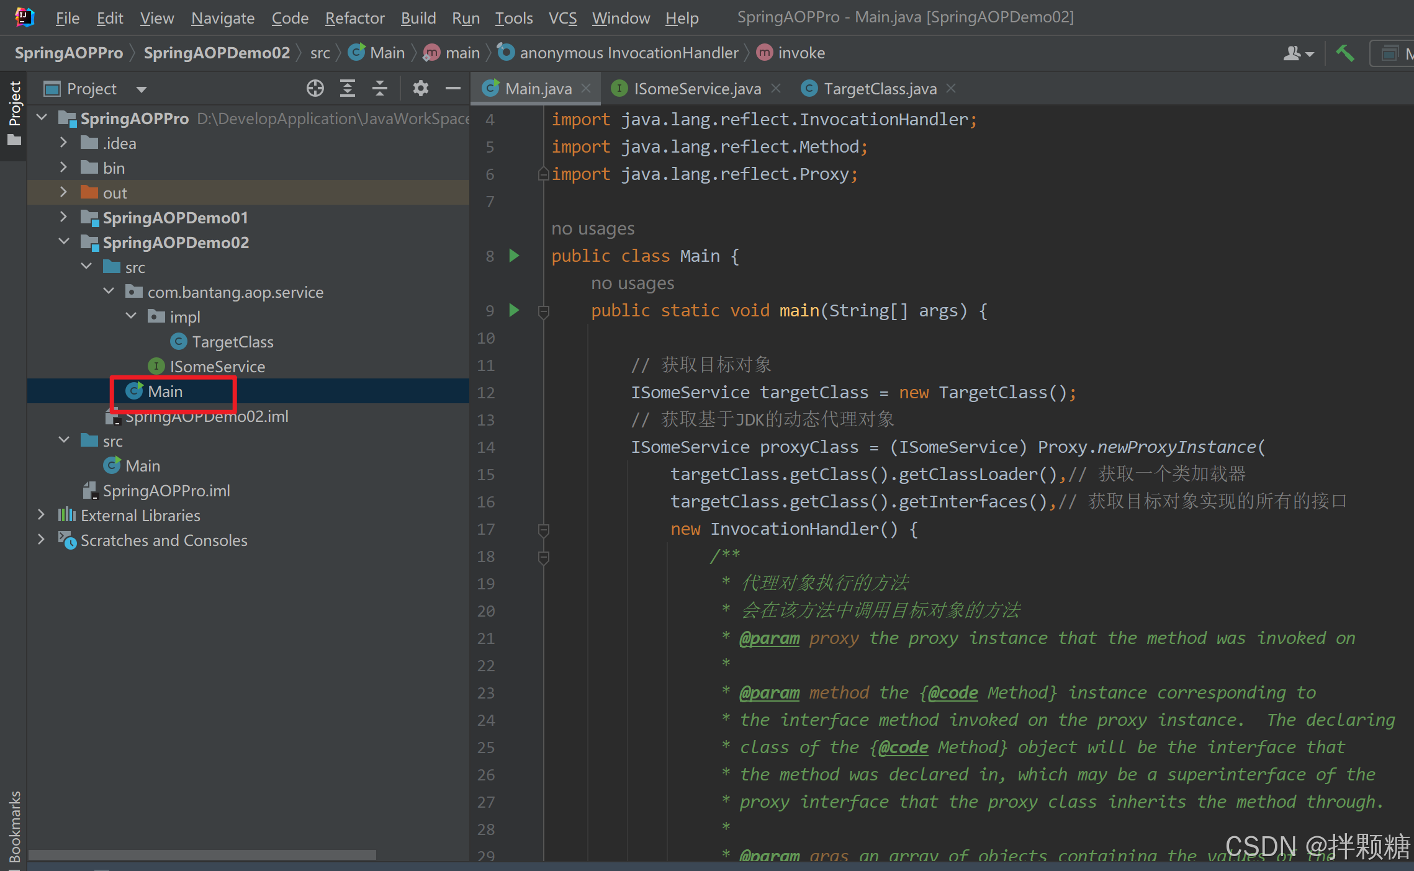
Task: Click the Expand All icon in Project panel
Action: coord(348,89)
